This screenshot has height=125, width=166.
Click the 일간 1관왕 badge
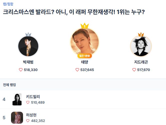[85, 56]
